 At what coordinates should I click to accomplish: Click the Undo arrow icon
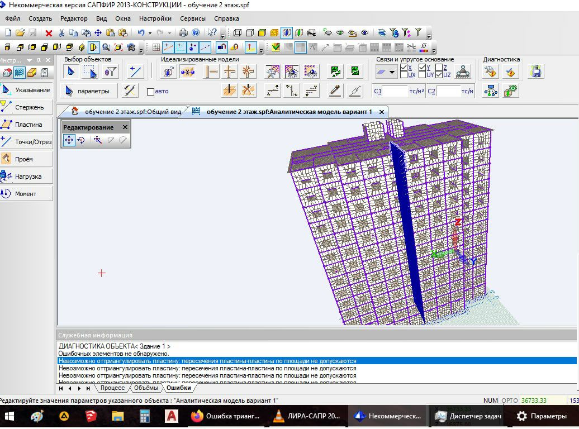click(x=141, y=33)
